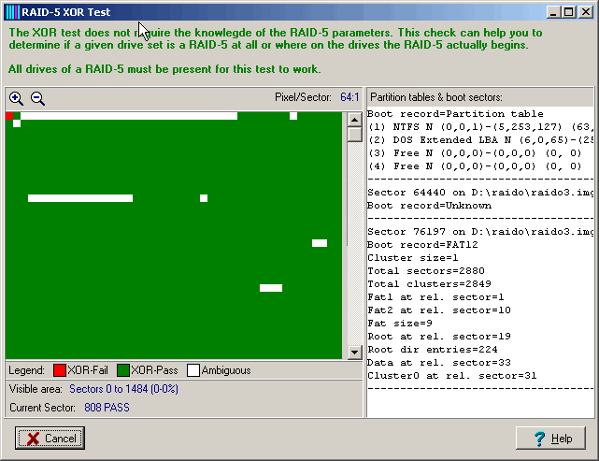
Task: Click the white Ambiguous legend swatch
Action: pyautogui.click(x=193, y=370)
